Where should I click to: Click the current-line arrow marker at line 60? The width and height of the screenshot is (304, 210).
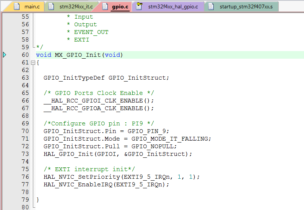pos(5,55)
